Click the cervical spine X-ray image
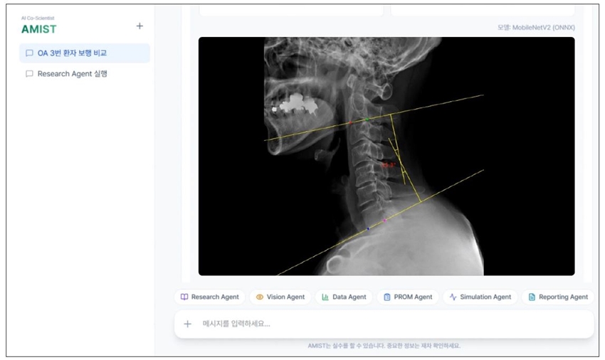 [x=386, y=157]
